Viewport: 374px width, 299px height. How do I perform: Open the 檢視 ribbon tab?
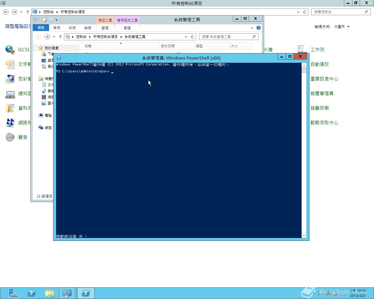click(88, 28)
